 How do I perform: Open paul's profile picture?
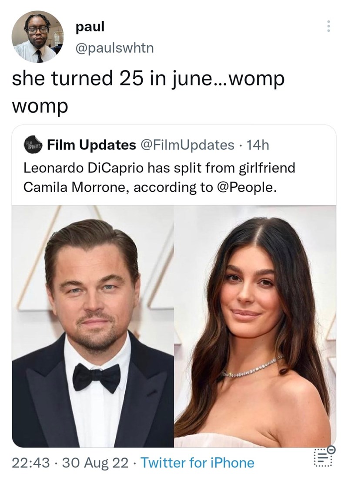pyautogui.click(x=37, y=37)
